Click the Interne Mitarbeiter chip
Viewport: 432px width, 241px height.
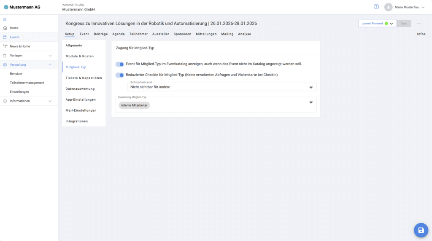click(x=134, y=105)
